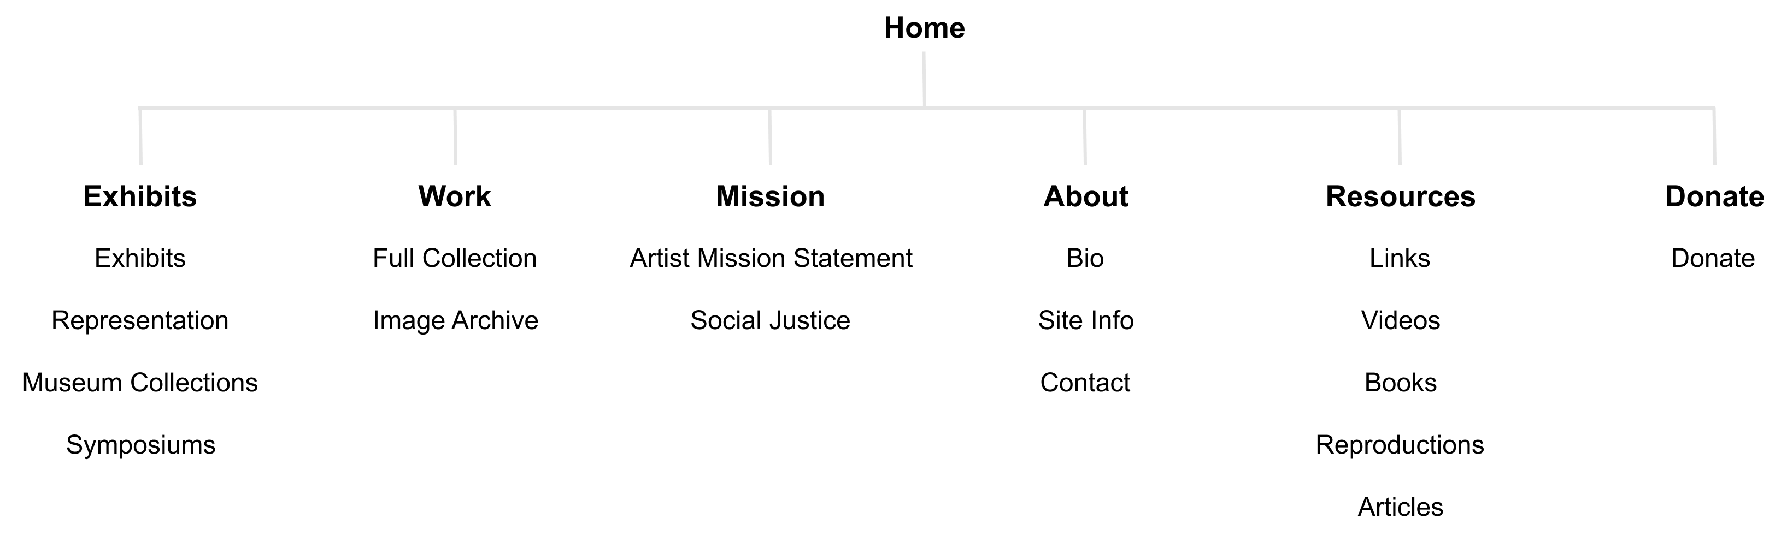Click the bold Donate heading
The height and width of the screenshot is (542, 1787).
tap(1714, 197)
